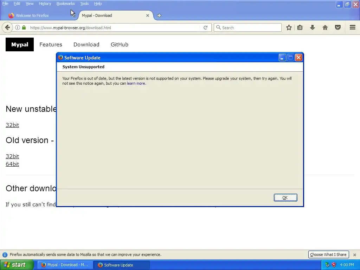Click the search magnifier icon
Screen dimensions: 360x270
218,27
